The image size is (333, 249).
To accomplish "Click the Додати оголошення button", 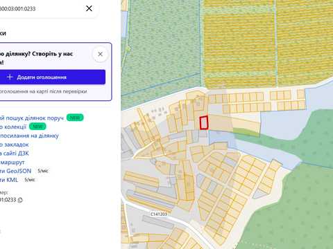I will (x=53, y=77).
